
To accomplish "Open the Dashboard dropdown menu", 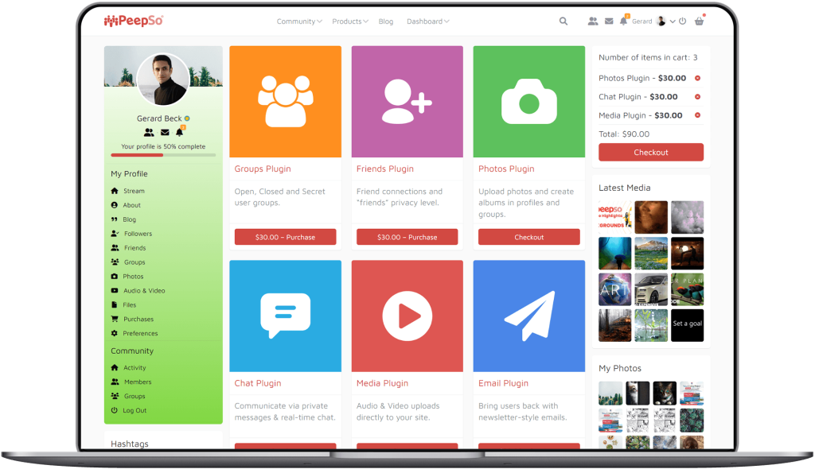I will click(x=427, y=21).
